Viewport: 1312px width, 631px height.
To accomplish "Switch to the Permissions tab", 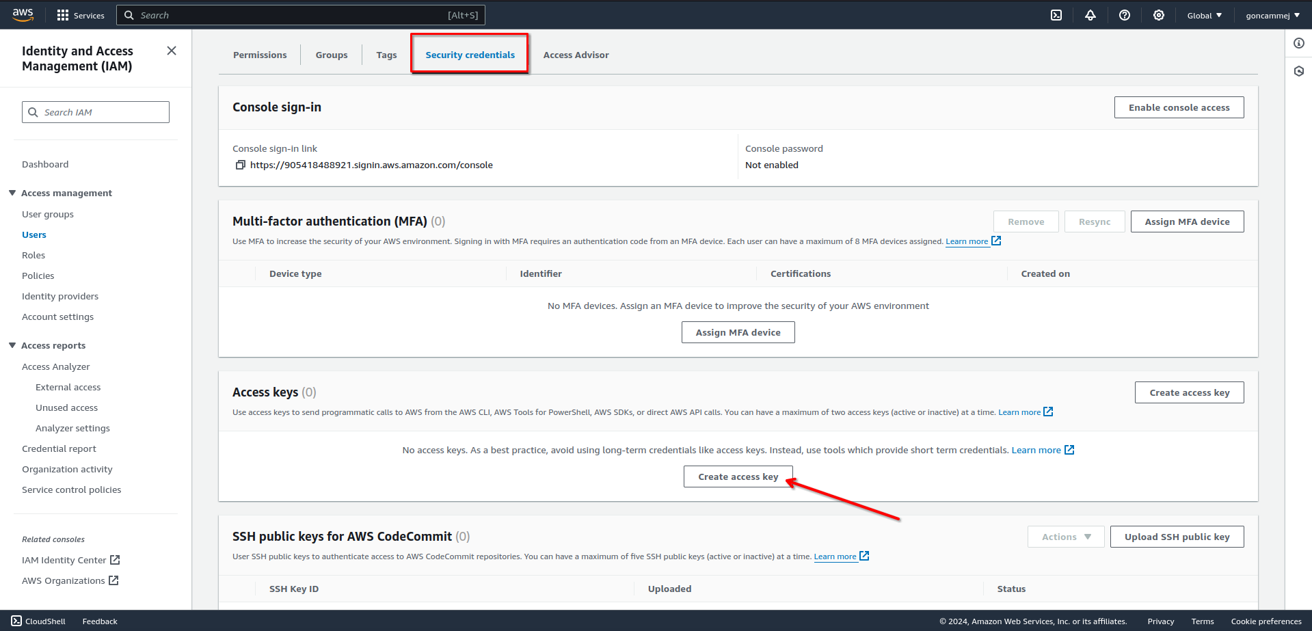I will (x=260, y=55).
